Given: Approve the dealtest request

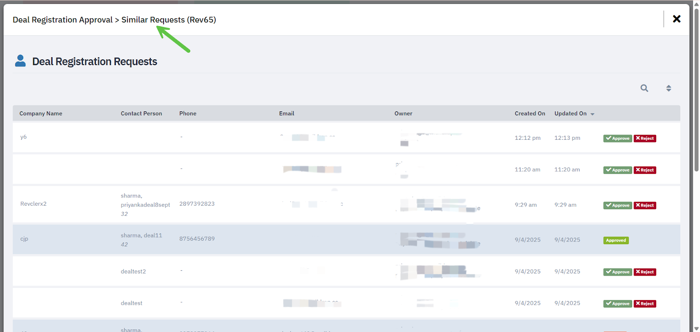Looking at the screenshot, I should pyautogui.click(x=617, y=304).
